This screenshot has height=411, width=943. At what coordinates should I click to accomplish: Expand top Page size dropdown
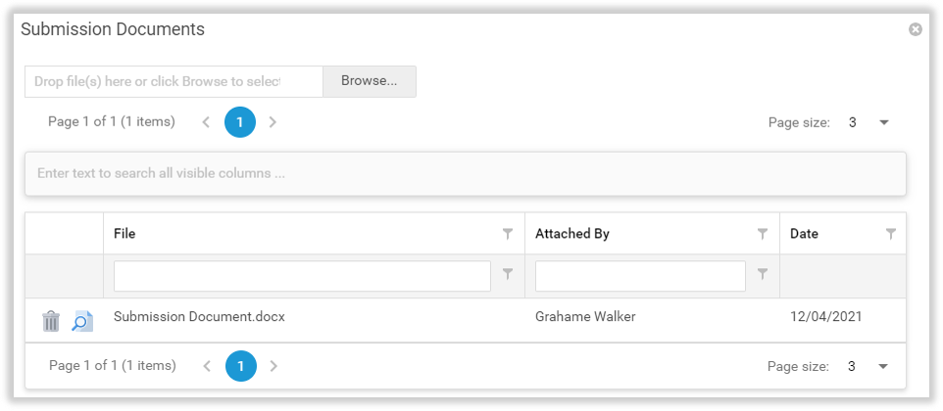coord(883,122)
